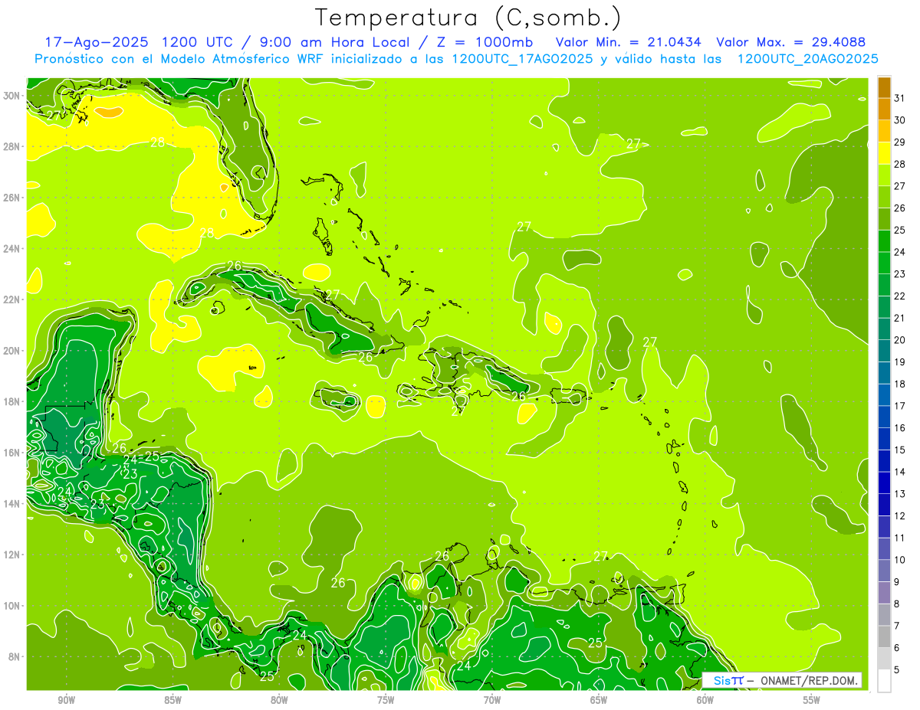Screen dimensions: 920x710
Task: Click the legend value 31
Action: click(x=899, y=98)
